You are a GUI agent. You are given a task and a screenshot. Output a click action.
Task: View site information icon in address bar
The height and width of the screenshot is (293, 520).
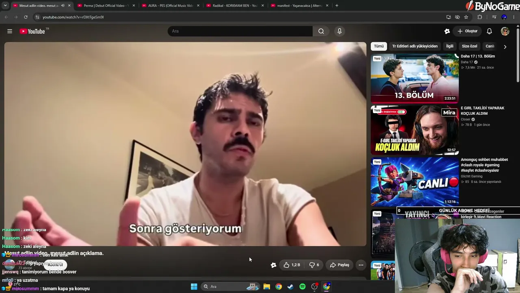click(x=37, y=17)
